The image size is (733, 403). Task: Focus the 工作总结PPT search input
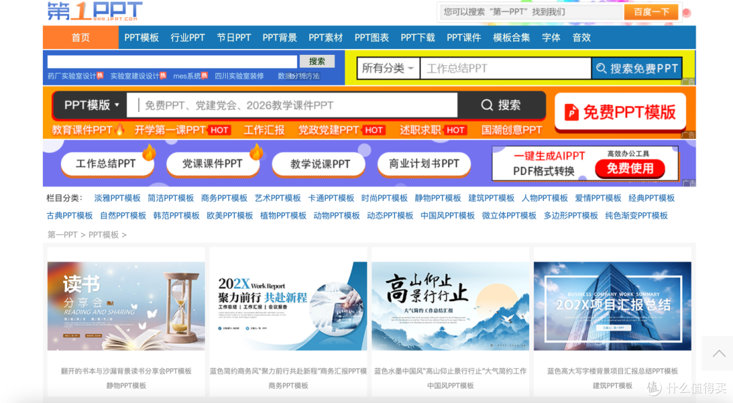point(506,69)
